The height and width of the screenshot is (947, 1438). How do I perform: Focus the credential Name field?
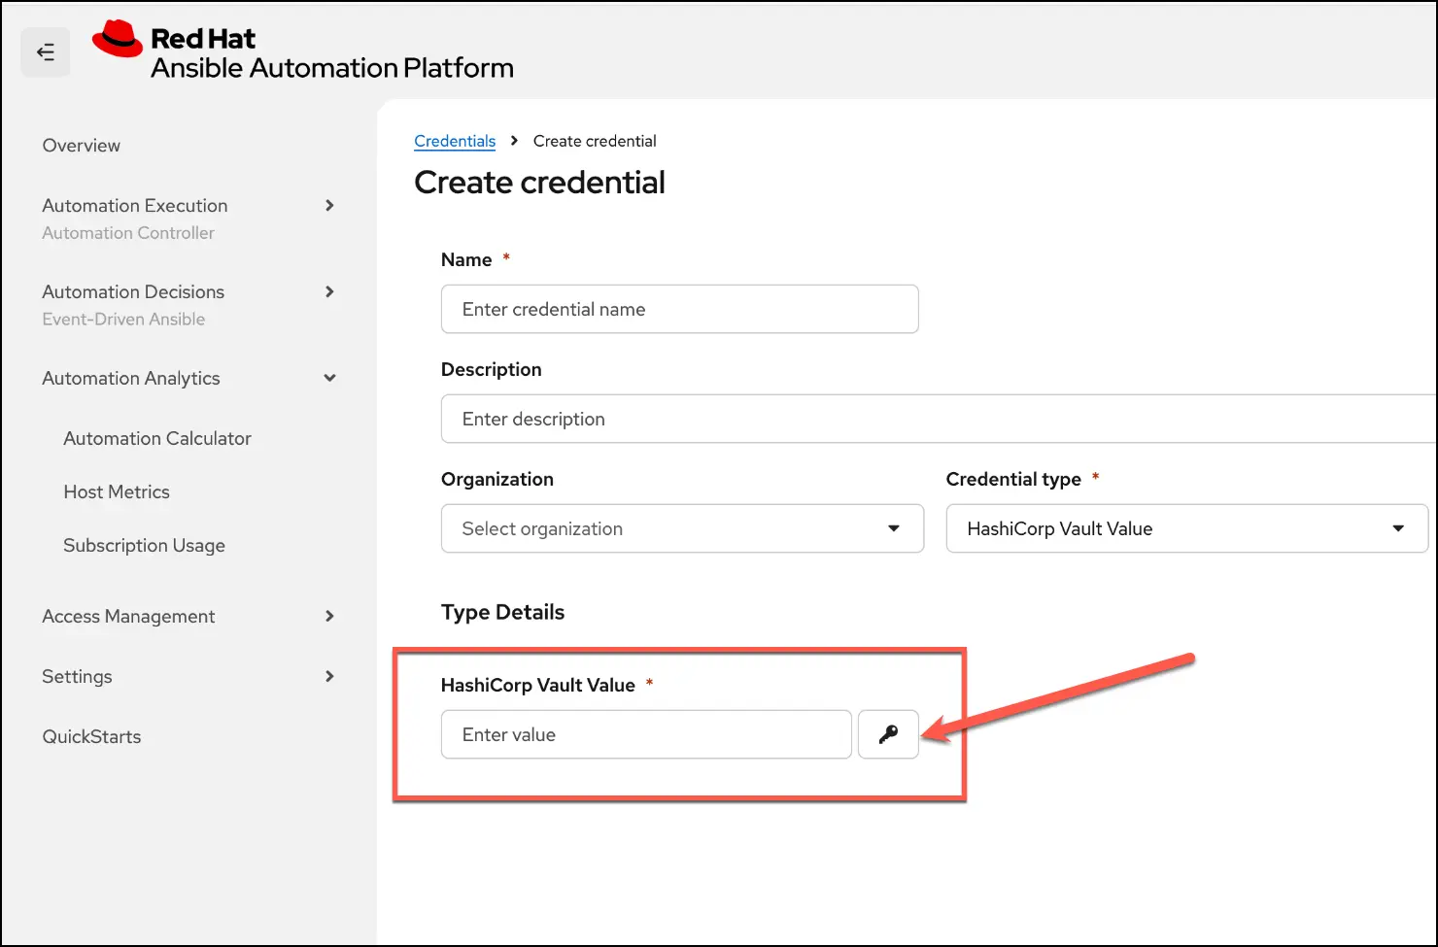[x=679, y=309]
